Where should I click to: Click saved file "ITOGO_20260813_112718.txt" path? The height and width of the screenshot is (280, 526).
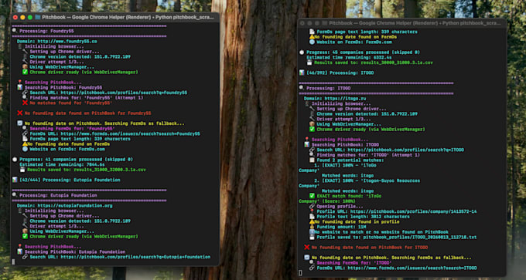[x=420, y=237]
